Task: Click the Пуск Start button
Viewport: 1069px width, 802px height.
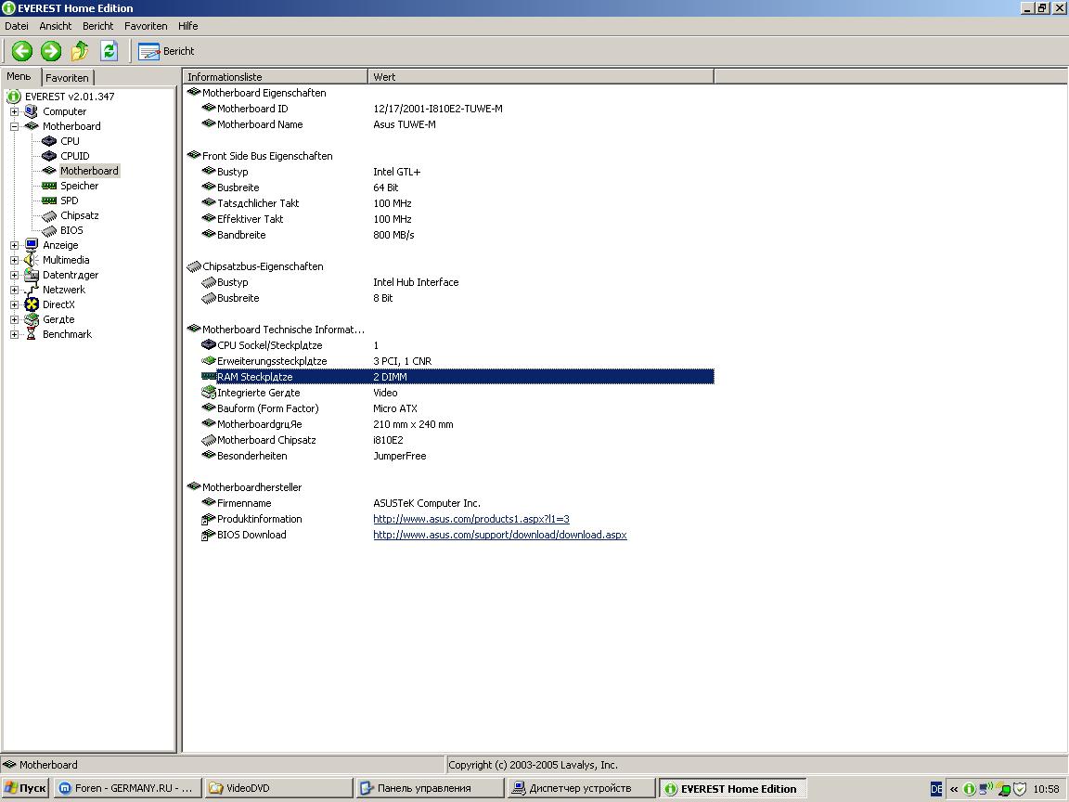Action: 25,788
